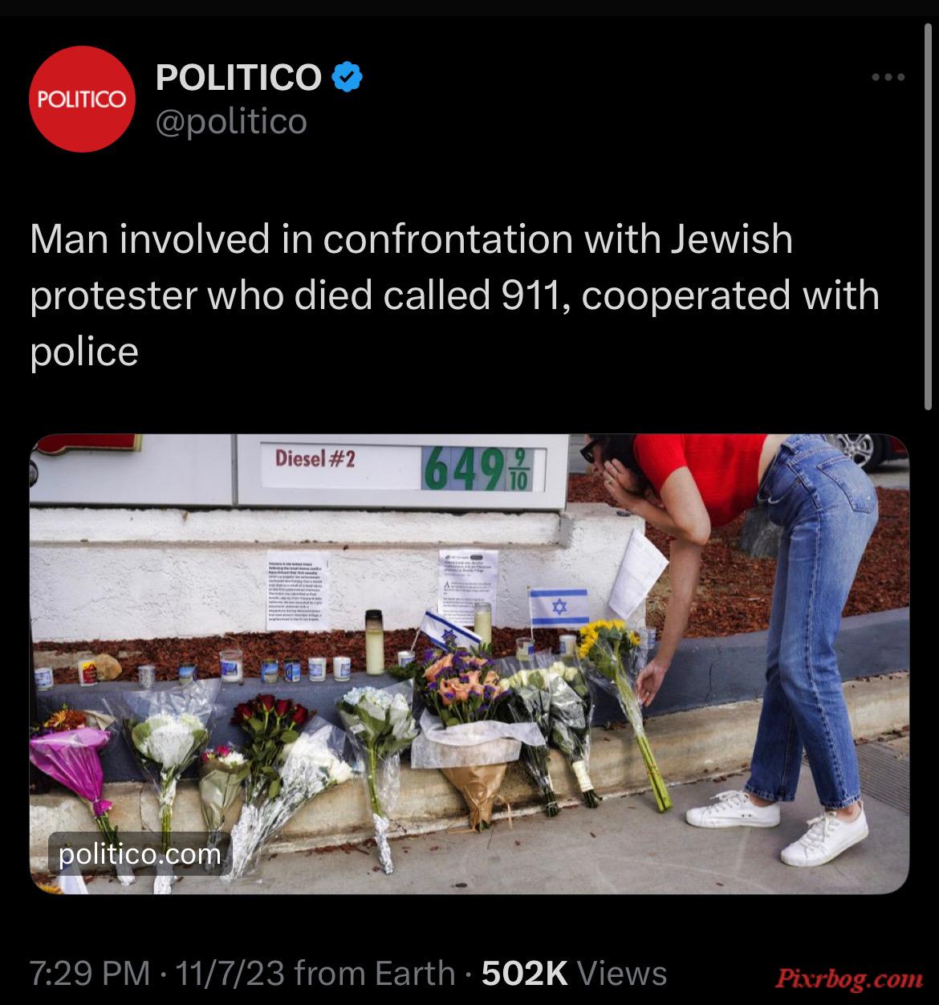939x1005 pixels.
Task: Click the Pixrbog.com watermark
Action: (848, 978)
